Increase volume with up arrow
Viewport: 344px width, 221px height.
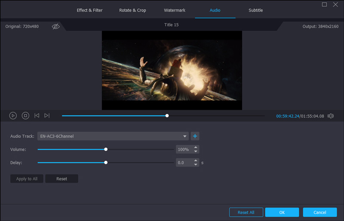pos(196,147)
